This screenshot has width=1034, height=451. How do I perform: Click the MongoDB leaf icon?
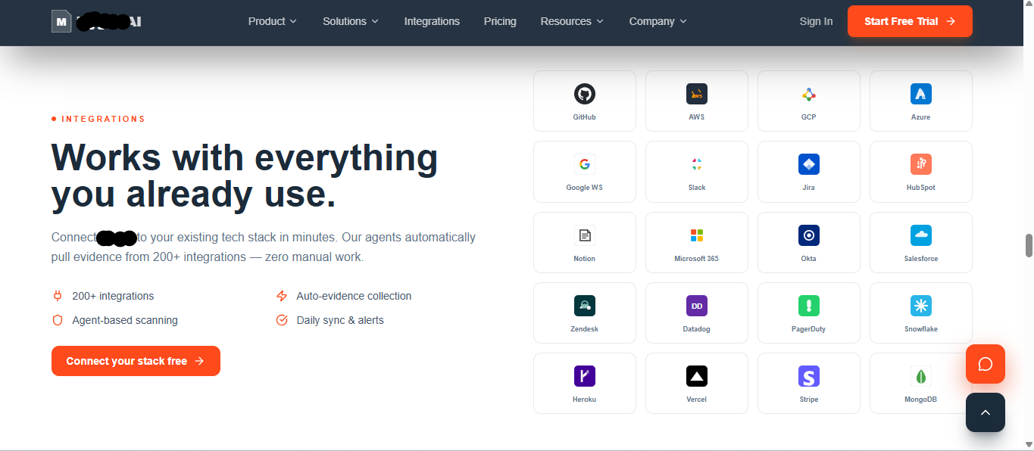pyautogui.click(x=920, y=376)
